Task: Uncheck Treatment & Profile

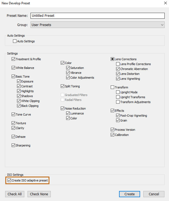Action: pos(13,59)
